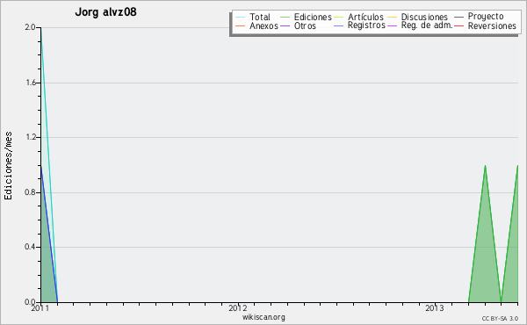Click the 1.2 y-axis value

(x=31, y=137)
